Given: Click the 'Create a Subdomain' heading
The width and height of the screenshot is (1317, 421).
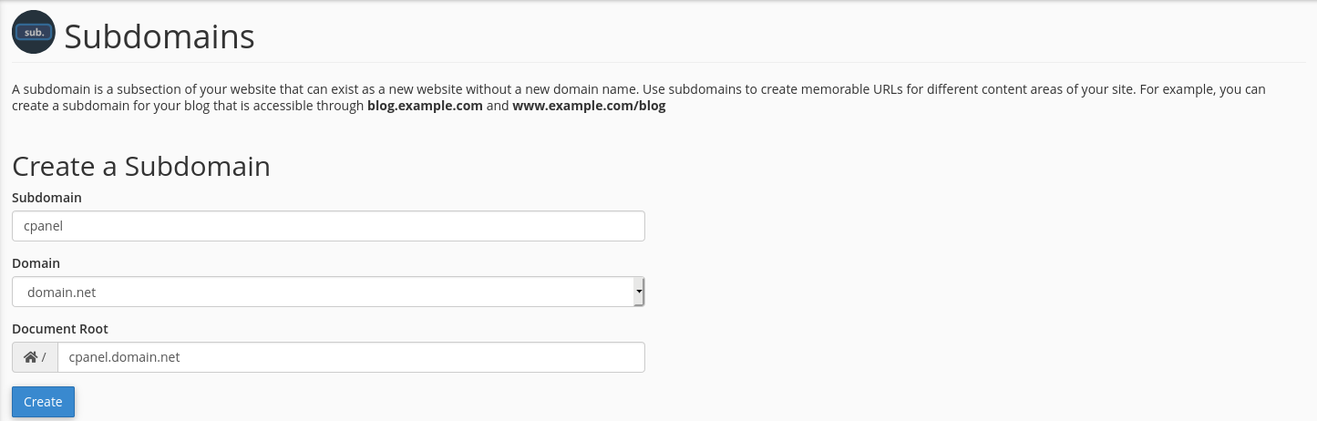Looking at the screenshot, I should click(141, 166).
